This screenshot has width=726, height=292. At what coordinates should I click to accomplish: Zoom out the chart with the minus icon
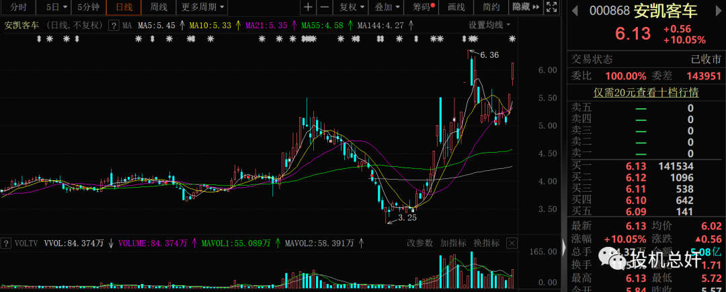tap(324, 7)
